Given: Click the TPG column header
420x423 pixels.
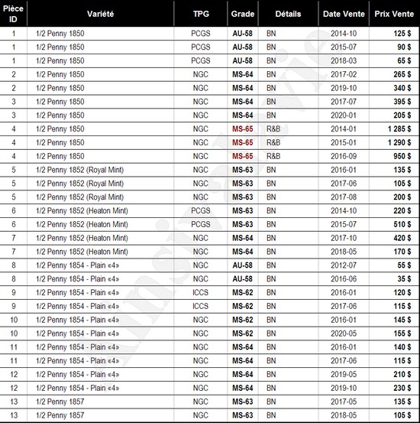Looking at the screenshot, I should pos(201,14).
